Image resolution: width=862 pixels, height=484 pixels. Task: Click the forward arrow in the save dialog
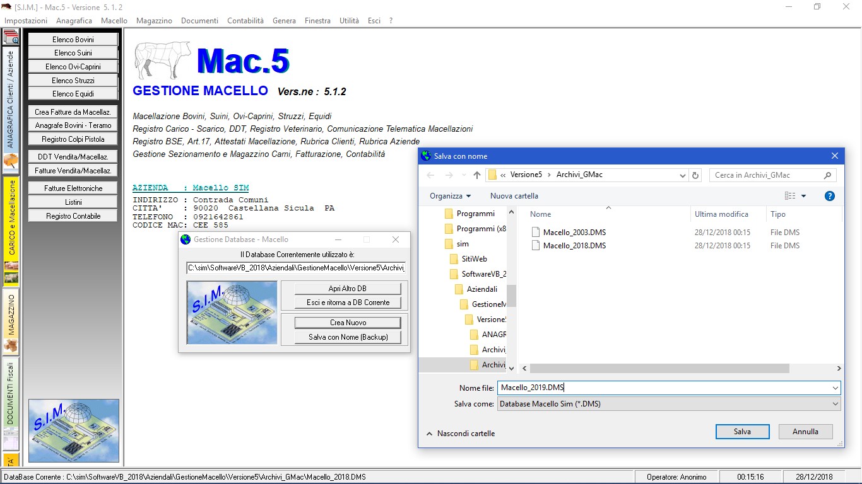(x=449, y=175)
